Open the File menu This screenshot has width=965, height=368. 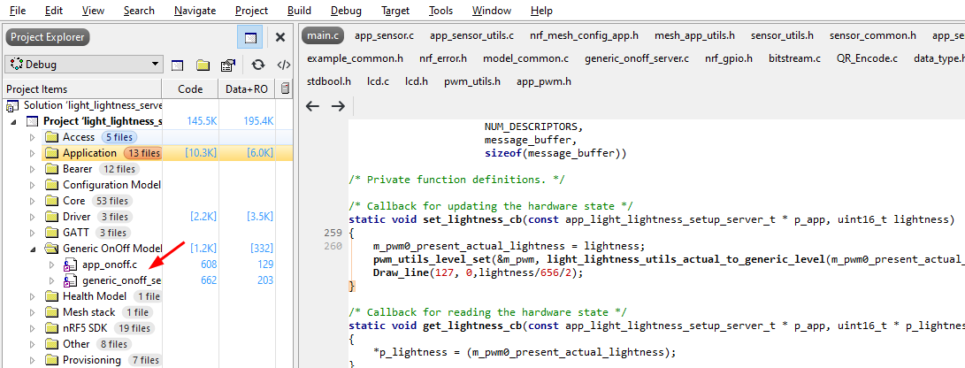pos(17,11)
